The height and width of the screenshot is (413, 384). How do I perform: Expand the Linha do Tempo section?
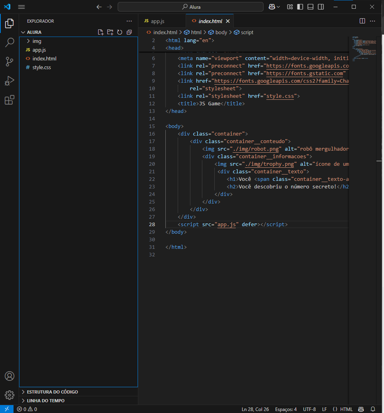click(45, 401)
